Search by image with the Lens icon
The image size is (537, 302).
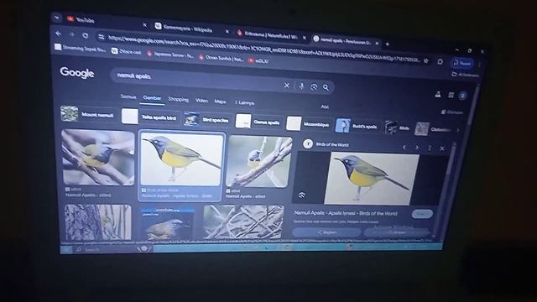(314, 87)
